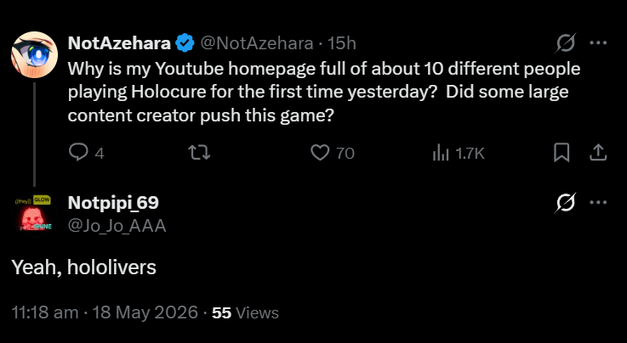Bookmark NotAzehara's tweet
Screen dimensions: 627x343
pos(561,153)
